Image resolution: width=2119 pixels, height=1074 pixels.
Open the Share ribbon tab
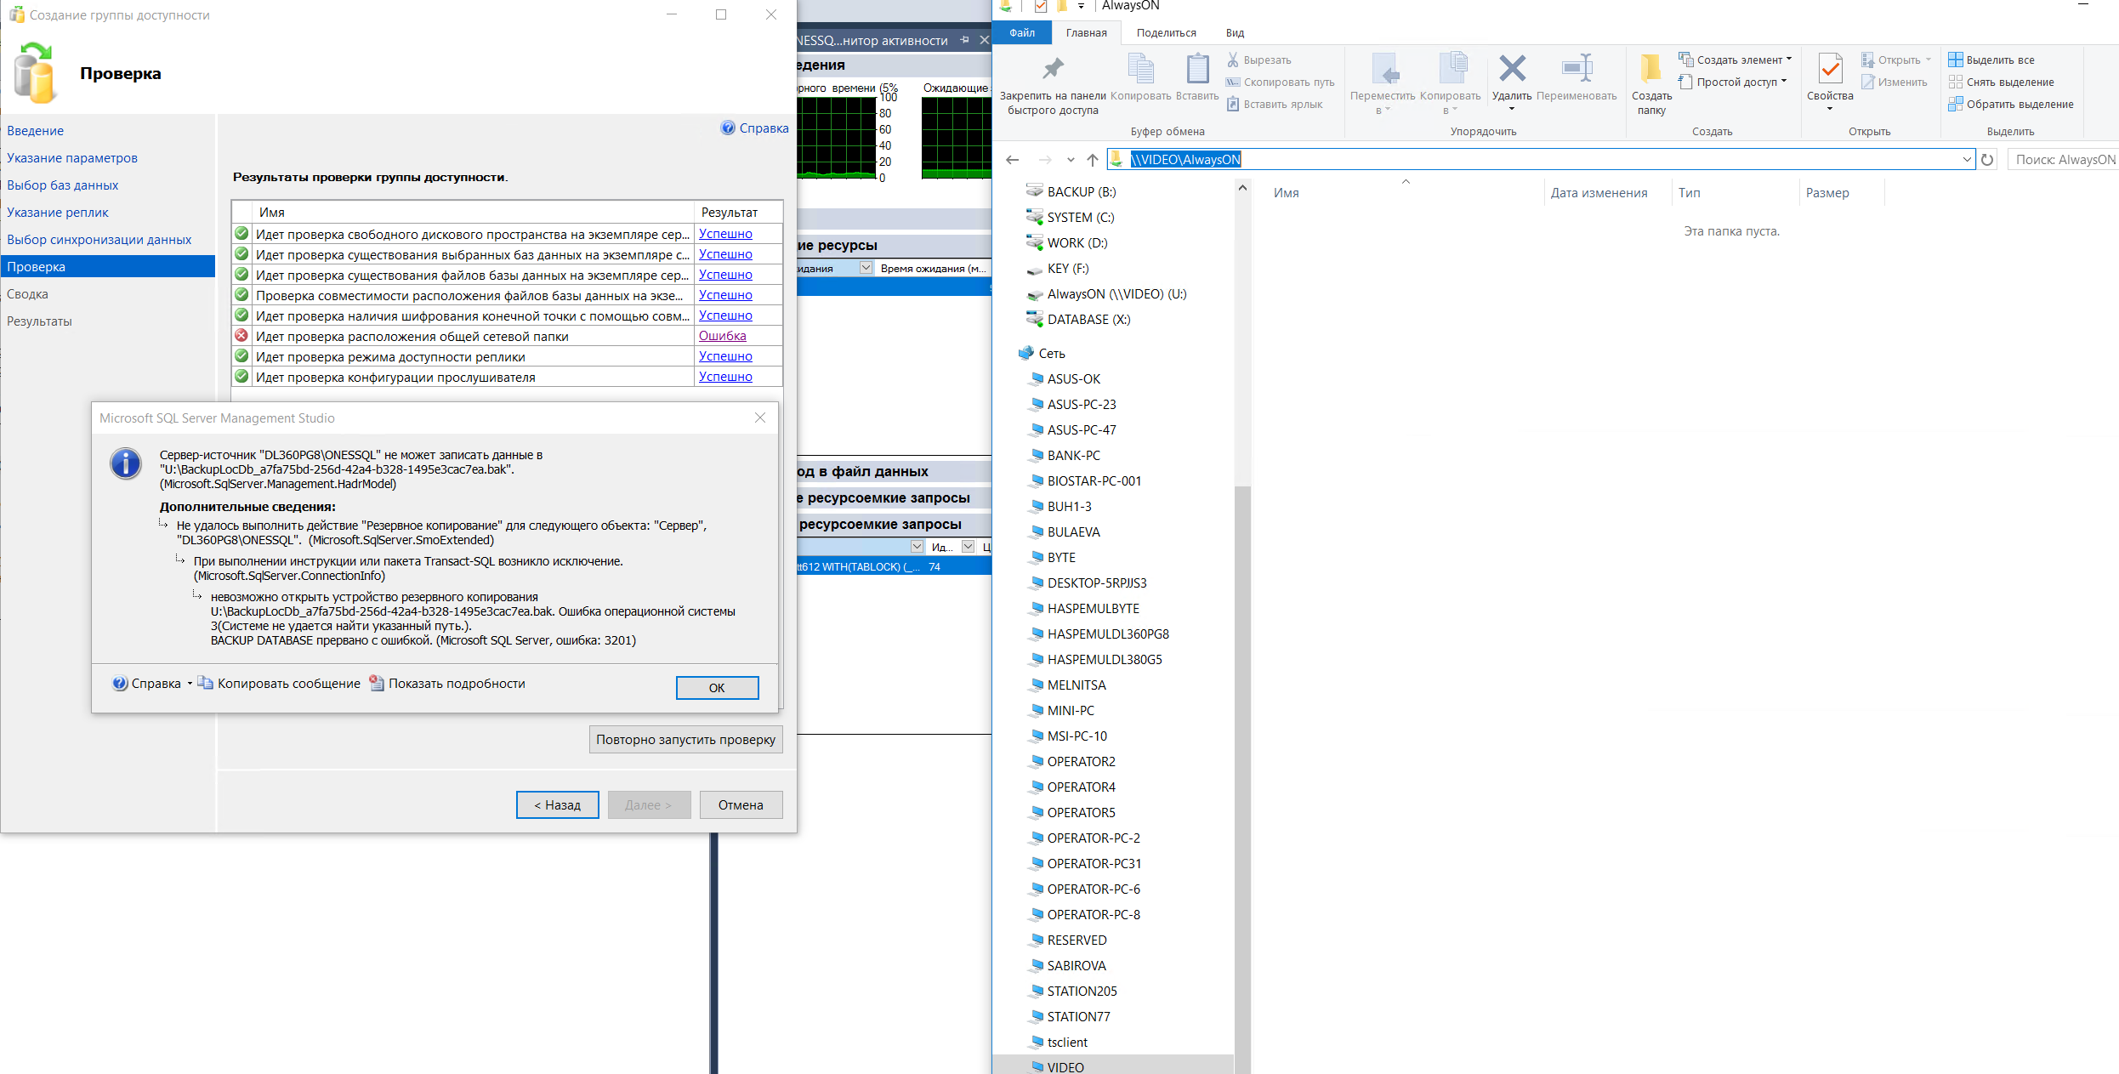click(x=1166, y=33)
